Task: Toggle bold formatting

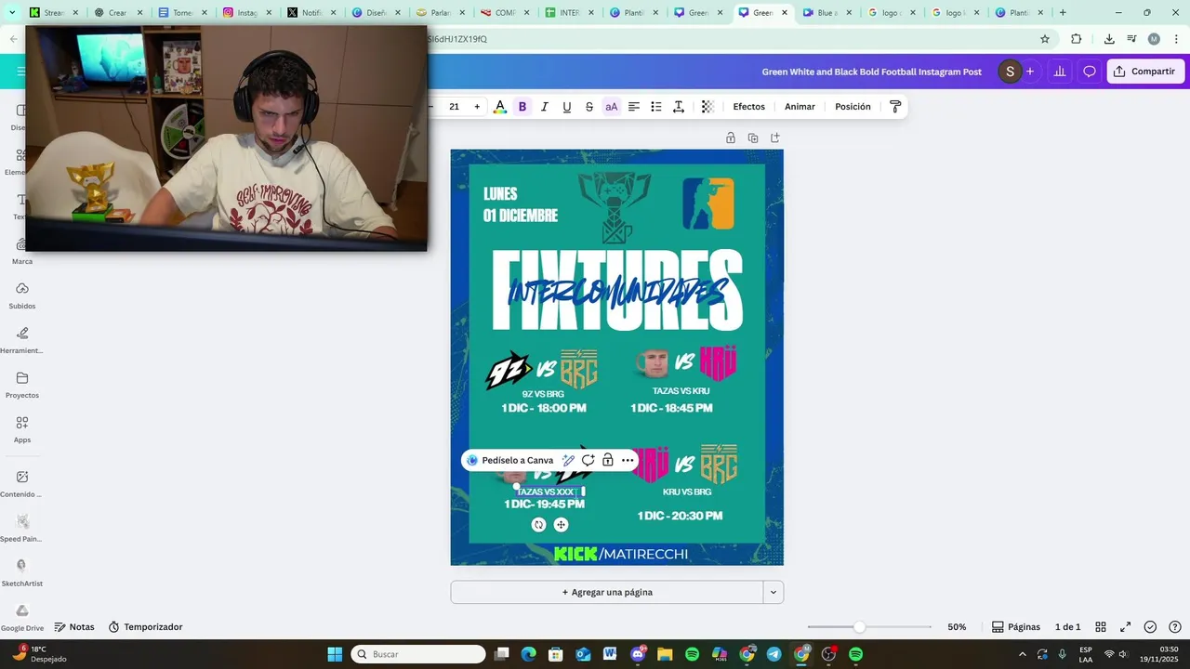Action: (x=522, y=107)
